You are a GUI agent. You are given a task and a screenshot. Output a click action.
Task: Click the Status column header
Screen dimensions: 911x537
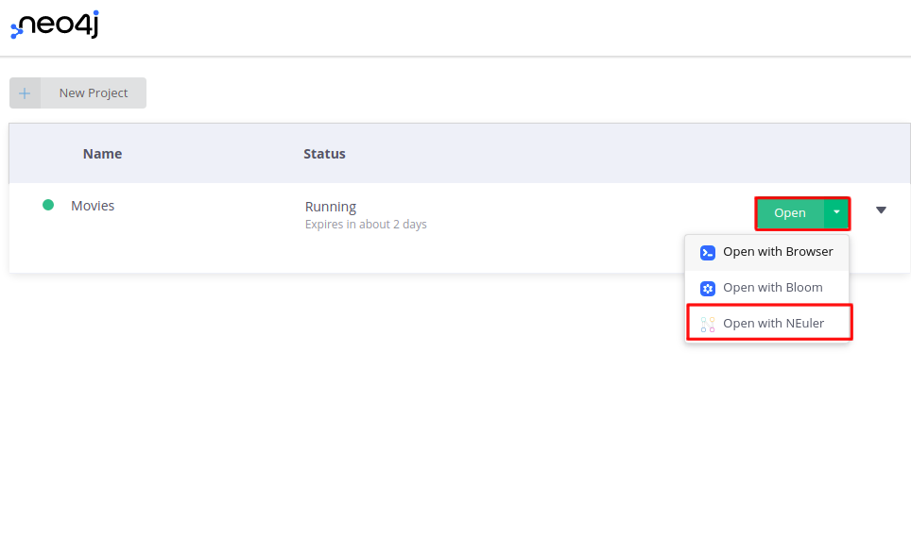click(x=324, y=154)
